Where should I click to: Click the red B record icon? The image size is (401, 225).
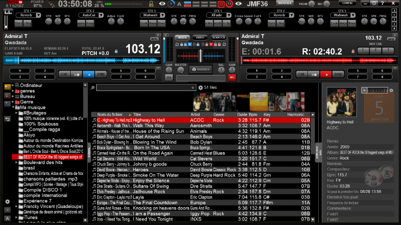tap(221, 4)
